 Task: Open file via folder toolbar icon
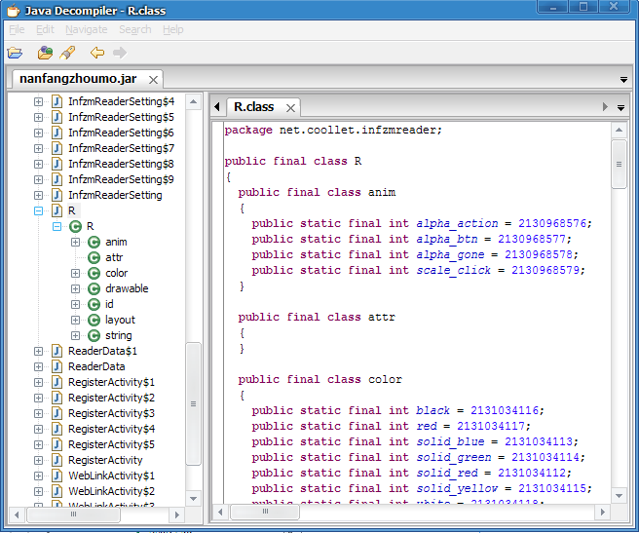coord(15,53)
